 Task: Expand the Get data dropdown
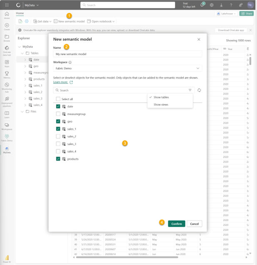click(x=42, y=21)
